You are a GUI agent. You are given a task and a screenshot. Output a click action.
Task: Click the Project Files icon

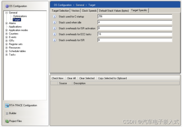pos(7,121)
